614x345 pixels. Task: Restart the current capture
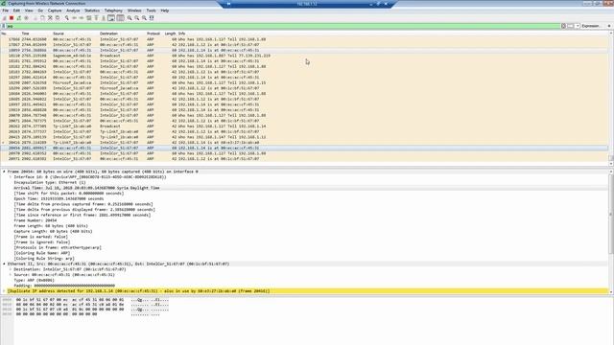pyautogui.click(x=19, y=18)
